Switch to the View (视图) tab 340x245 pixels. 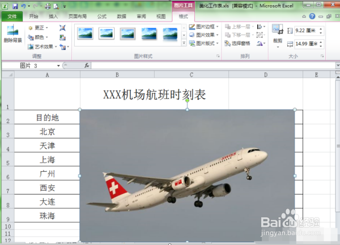click(x=161, y=16)
